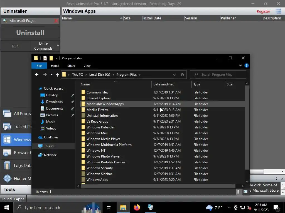Viewport: 285px width, 213px height.
Task: Switch to large icons view in Explorer status bar
Action: [x=245, y=192]
